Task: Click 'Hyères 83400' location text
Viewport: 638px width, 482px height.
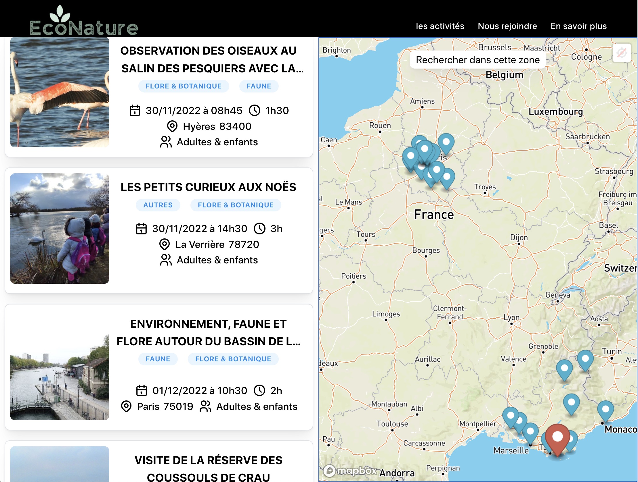Action: pos(217,126)
